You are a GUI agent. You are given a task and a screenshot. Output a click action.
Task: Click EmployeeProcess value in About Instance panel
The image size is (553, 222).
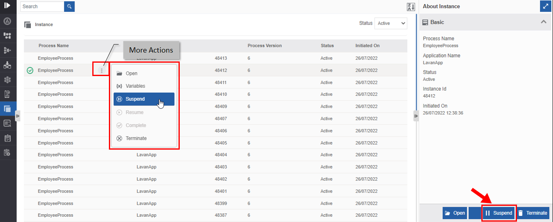tap(440, 46)
